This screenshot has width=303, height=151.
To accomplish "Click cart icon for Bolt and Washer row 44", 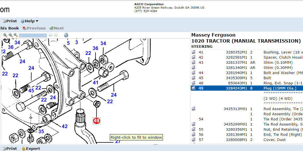I will [x=194, y=73].
